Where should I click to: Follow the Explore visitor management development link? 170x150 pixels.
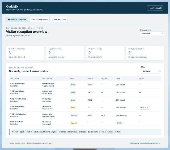(x=145, y=143)
